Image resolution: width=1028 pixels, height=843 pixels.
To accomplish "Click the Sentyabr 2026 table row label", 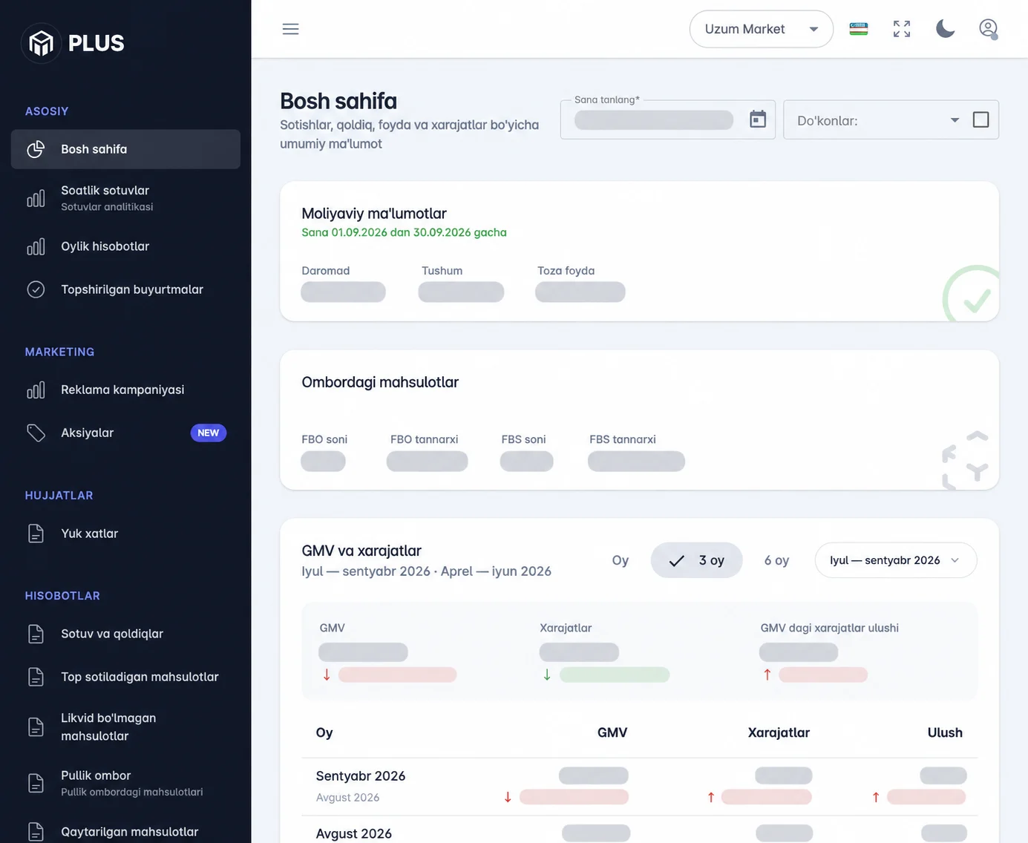I will [x=361, y=775].
